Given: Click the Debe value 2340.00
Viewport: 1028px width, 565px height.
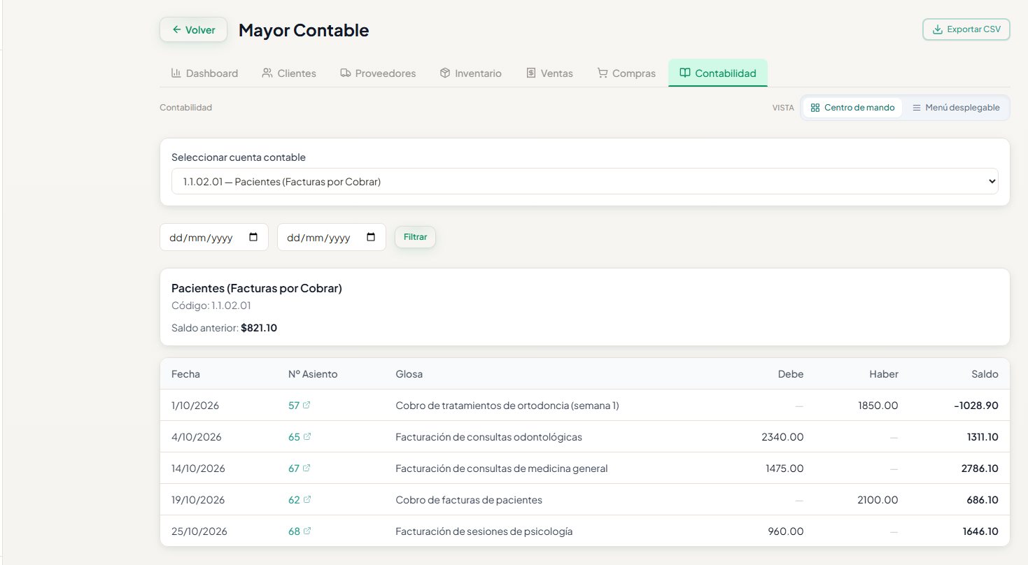Looking at the screenshot, I should (782, 436).
